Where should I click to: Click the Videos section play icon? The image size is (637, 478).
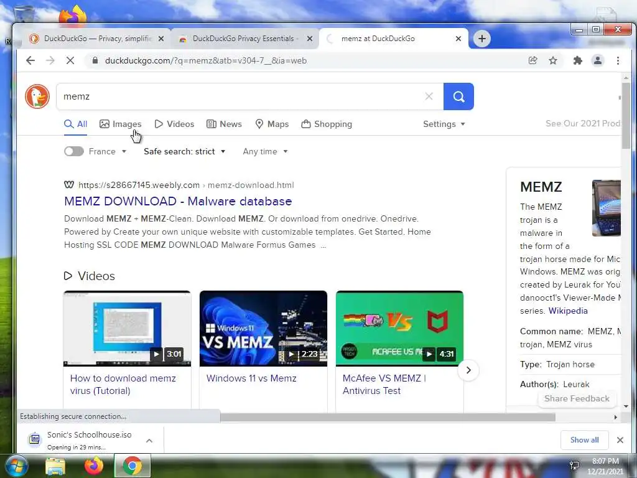[x=68, y=276]
